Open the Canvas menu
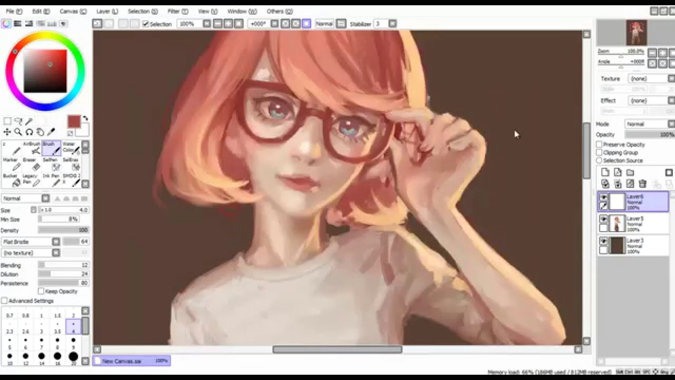Viewport: 675px width, 380px height. coord(73,11)
